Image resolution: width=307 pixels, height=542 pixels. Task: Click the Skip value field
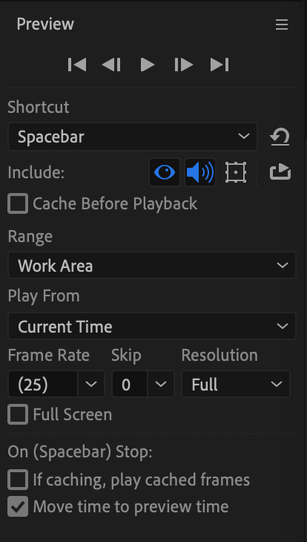(x=130, y=384)
